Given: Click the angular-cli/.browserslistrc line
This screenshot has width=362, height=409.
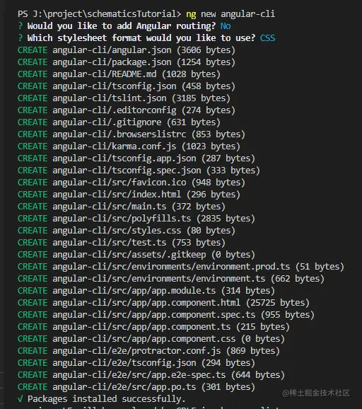Looking at the screenshot, I should (132, 134).
